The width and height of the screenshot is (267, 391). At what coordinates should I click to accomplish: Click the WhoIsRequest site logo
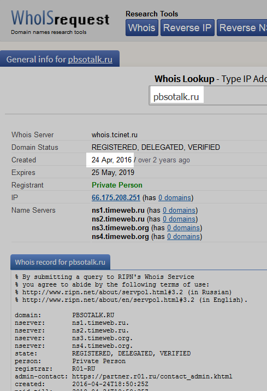click(x=60, y=19)
